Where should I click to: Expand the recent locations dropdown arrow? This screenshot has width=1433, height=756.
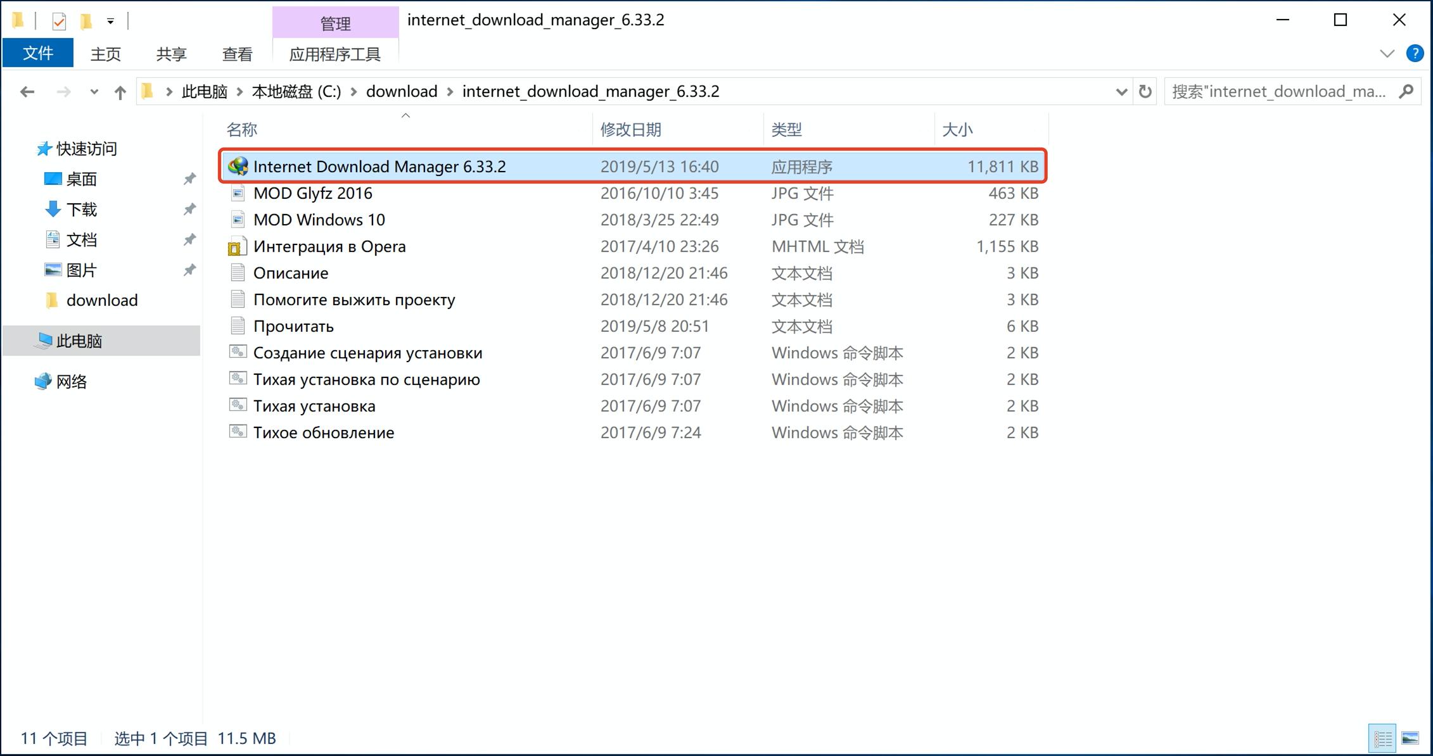click(x=94, y=92)
